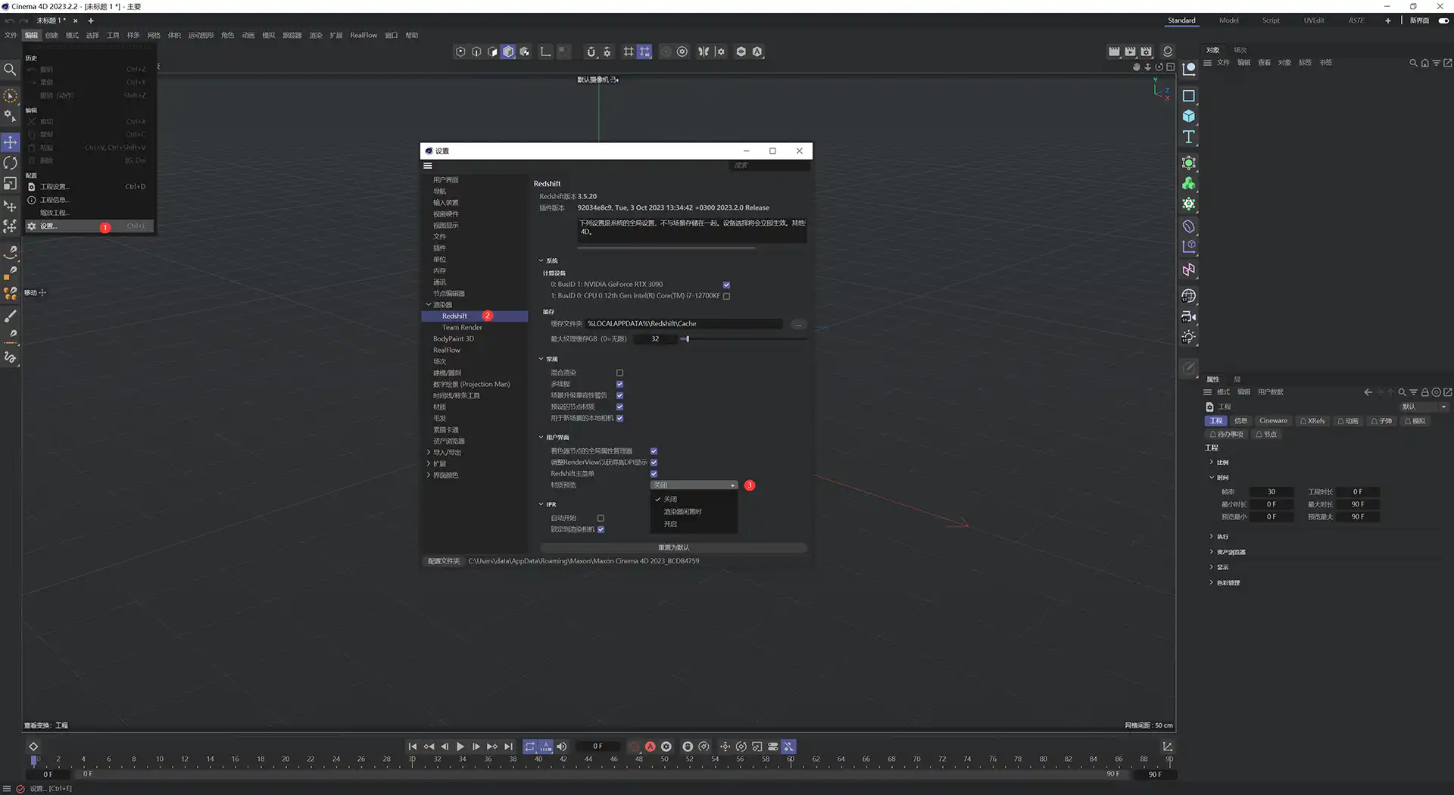
Task: Click 工程信息... in Edit menu
Action: [x=55, y=200]
